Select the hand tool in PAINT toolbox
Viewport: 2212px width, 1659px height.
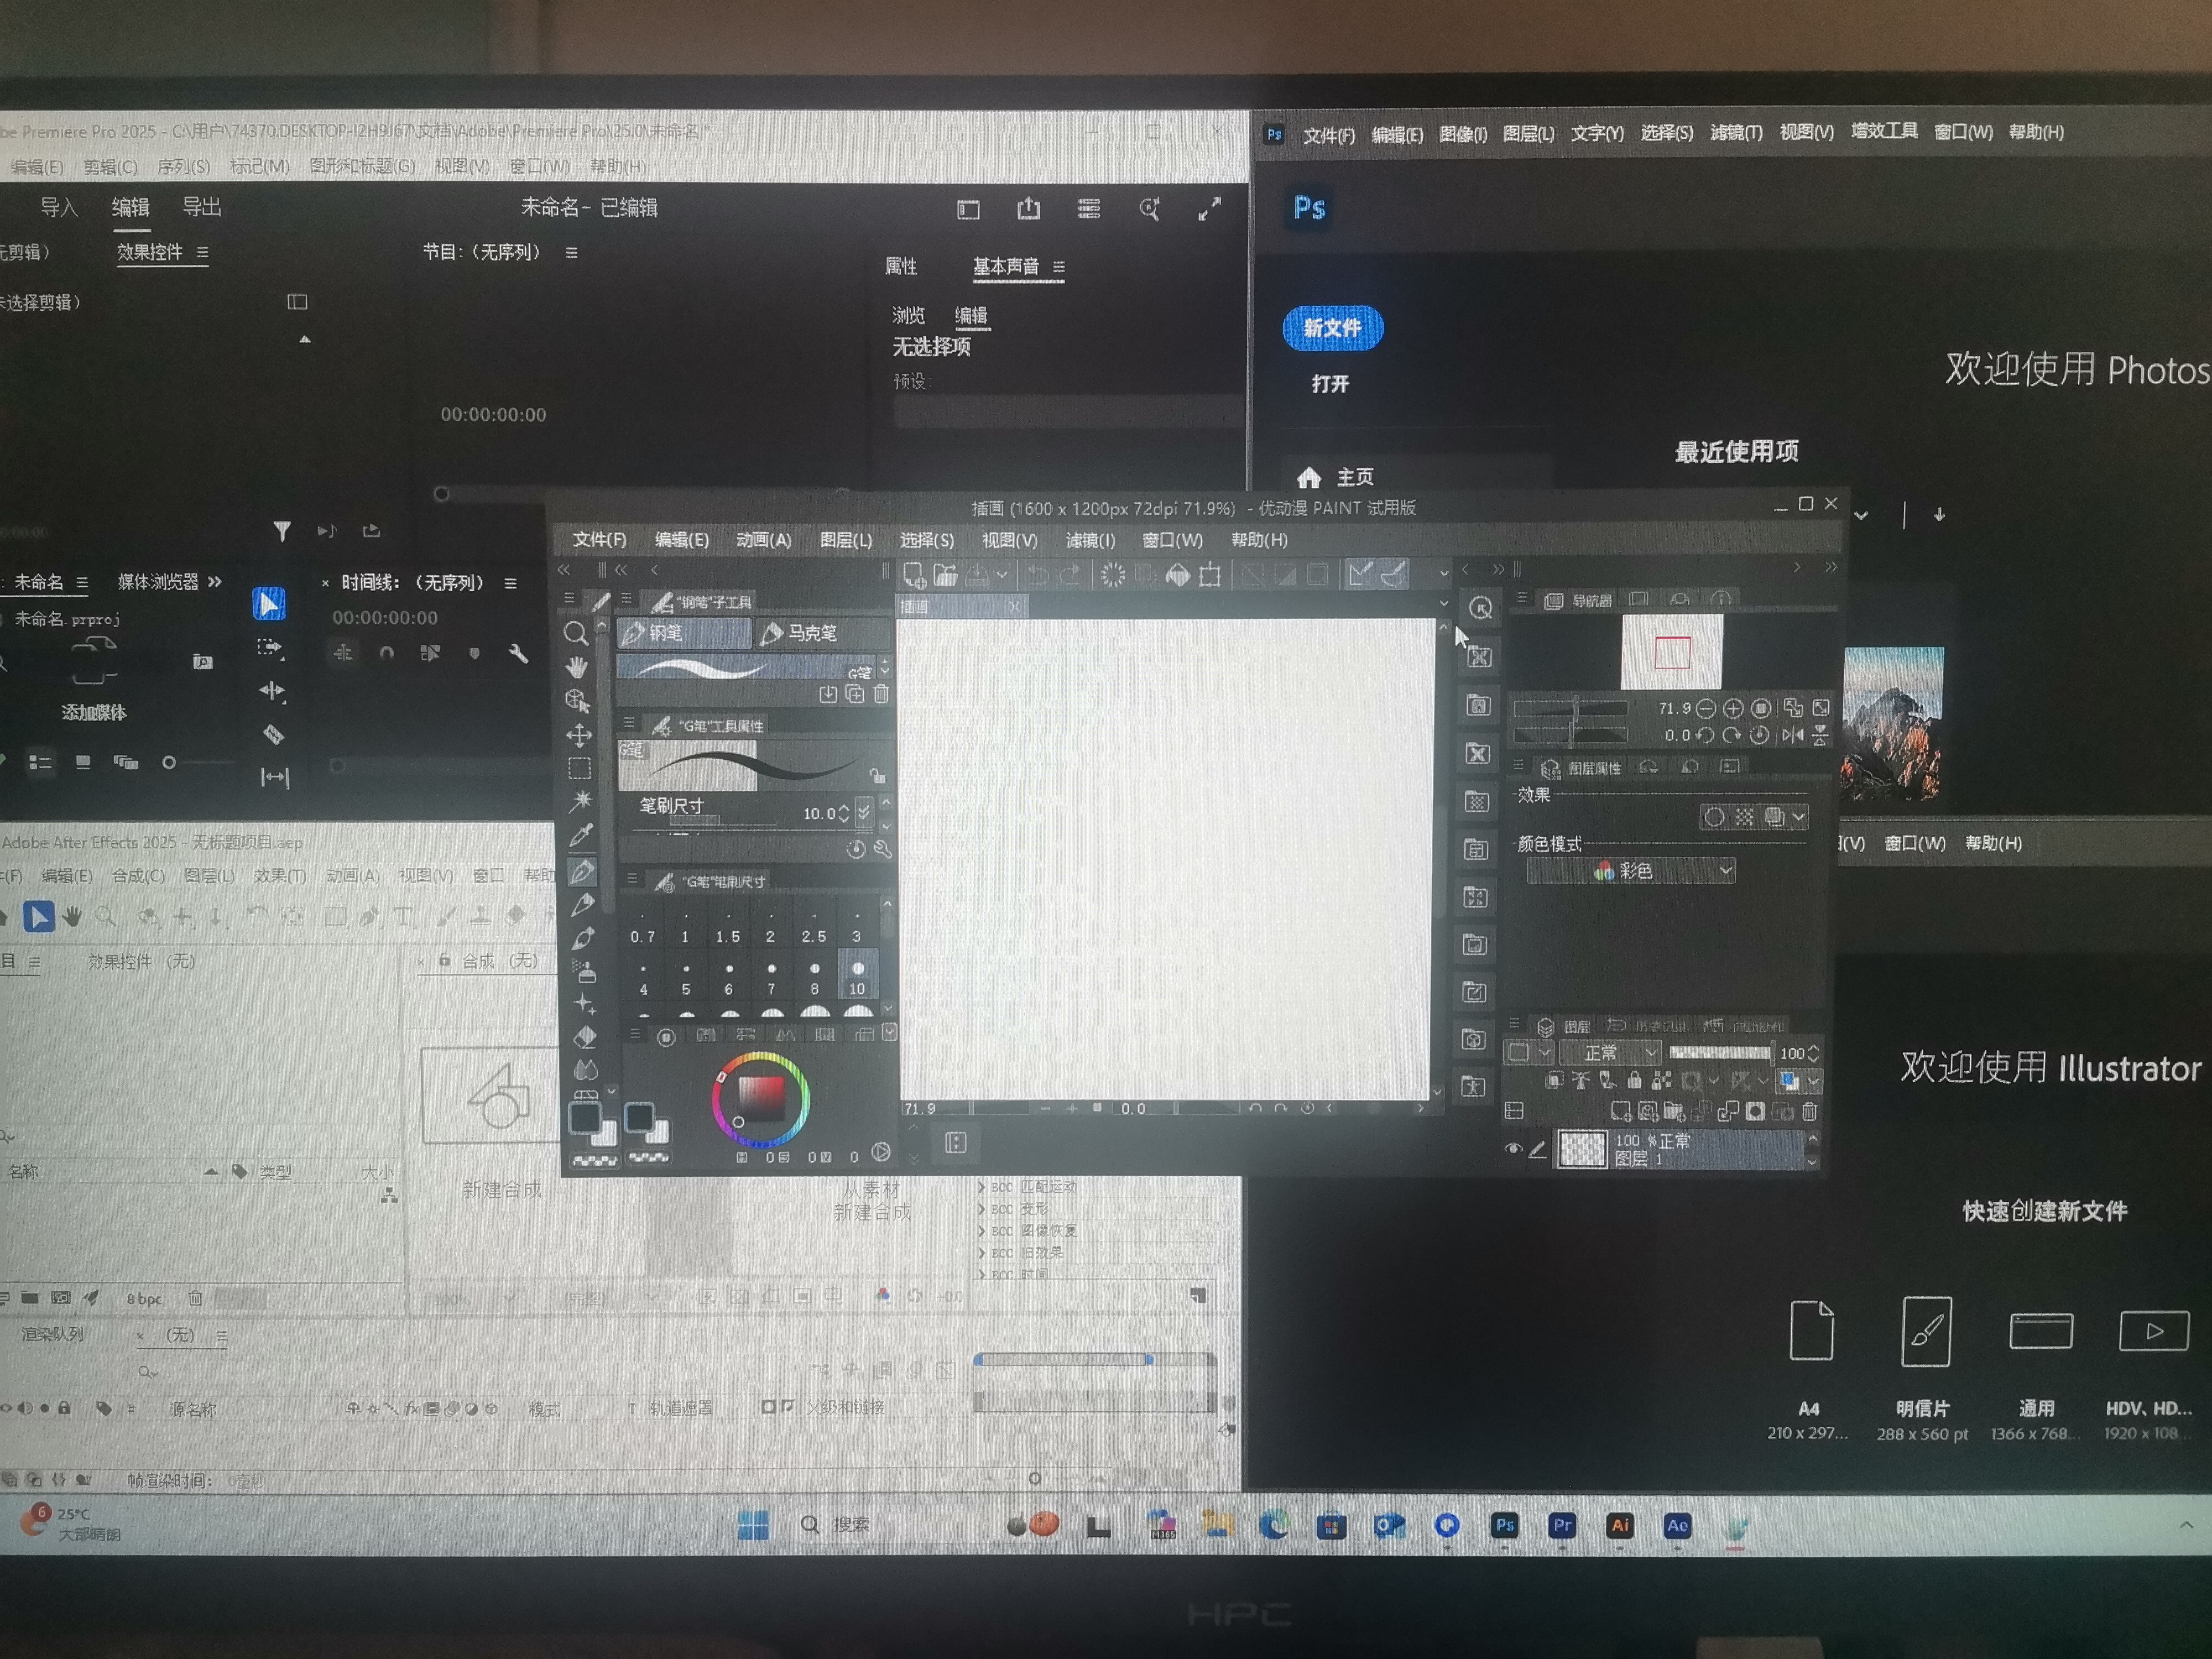(577, 667)
